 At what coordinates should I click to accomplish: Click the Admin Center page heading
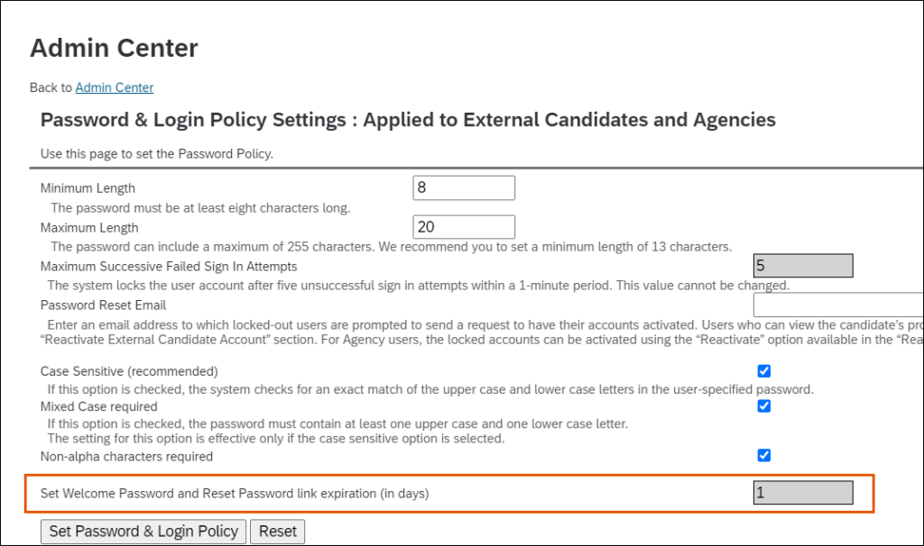(114, 48)
